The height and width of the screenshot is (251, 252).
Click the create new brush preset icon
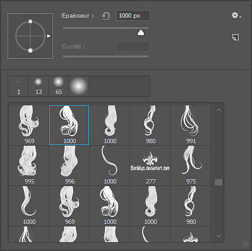pyautogui.click(x=236, y=37)
